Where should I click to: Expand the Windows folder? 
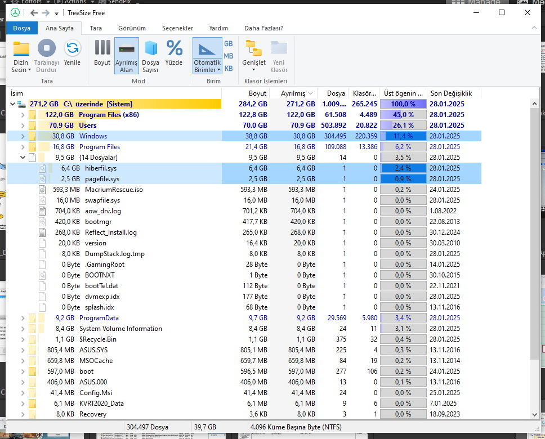[x=23, y=136]
